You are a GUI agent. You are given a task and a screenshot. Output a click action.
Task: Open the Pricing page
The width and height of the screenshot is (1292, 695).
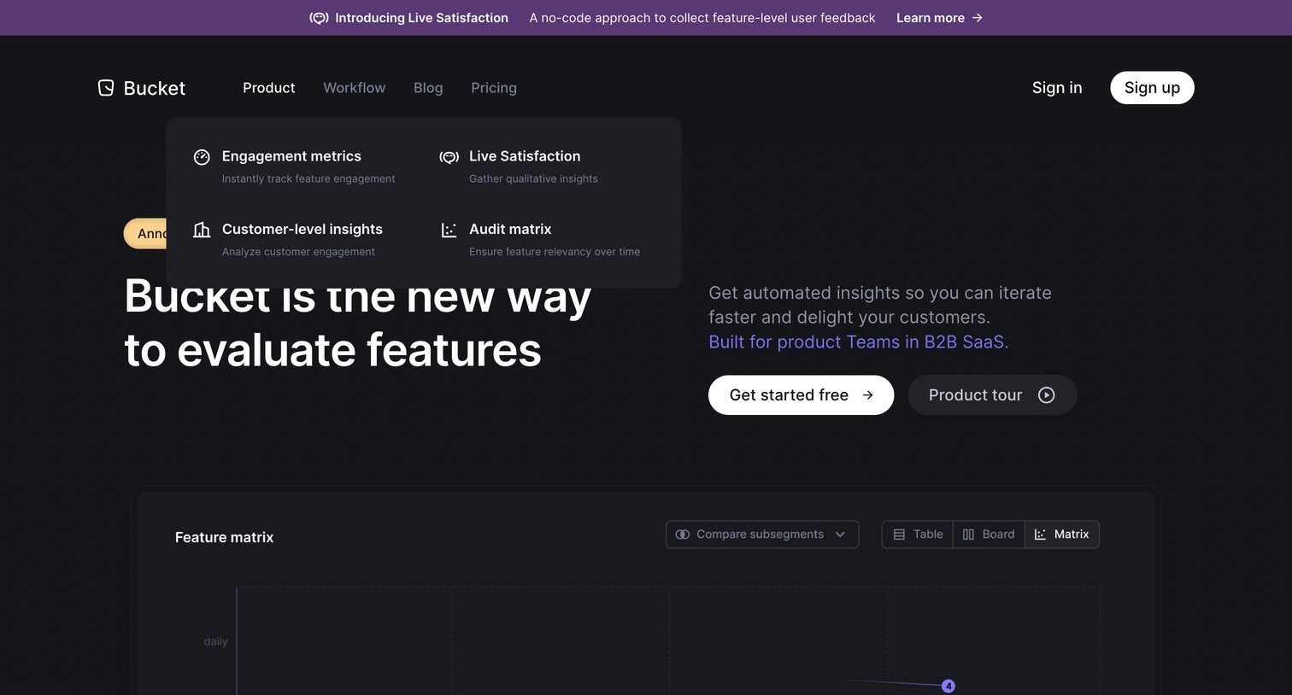[494, 88]
